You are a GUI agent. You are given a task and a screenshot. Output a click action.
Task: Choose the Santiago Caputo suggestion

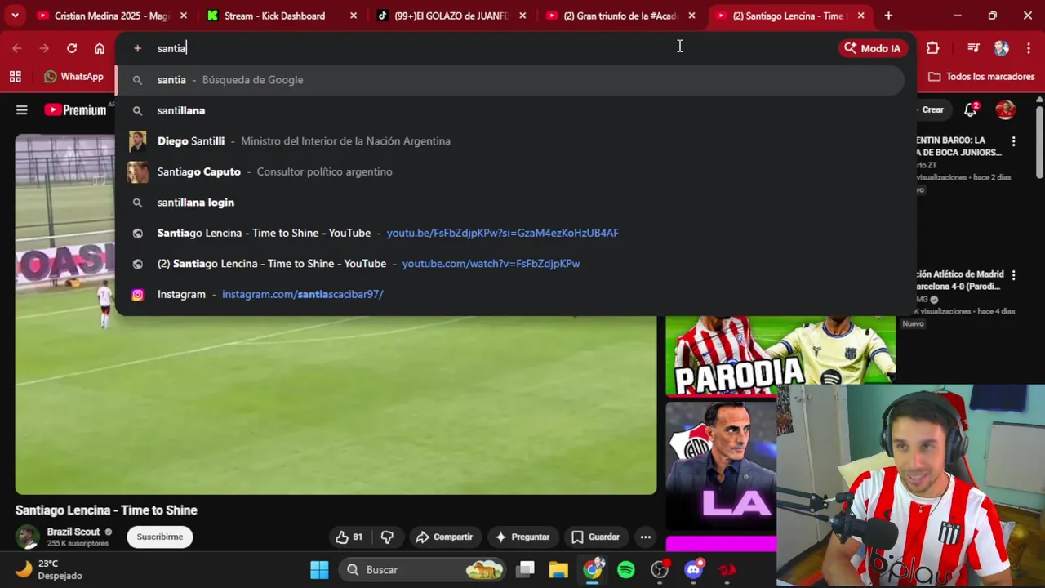click(510, 171)
